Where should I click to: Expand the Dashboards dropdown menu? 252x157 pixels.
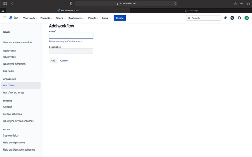point(77,18)
